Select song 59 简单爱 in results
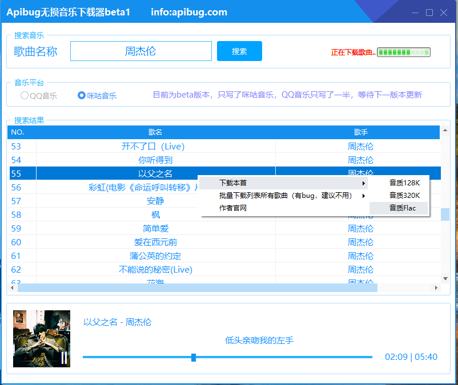Viewport: 458px width, 385px height. tap(155, 229)
